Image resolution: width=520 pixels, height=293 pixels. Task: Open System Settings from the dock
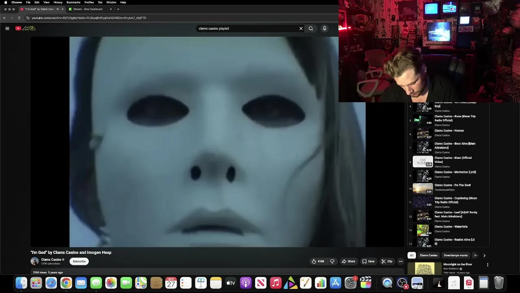pyautogui.click(x=351, y=282)
